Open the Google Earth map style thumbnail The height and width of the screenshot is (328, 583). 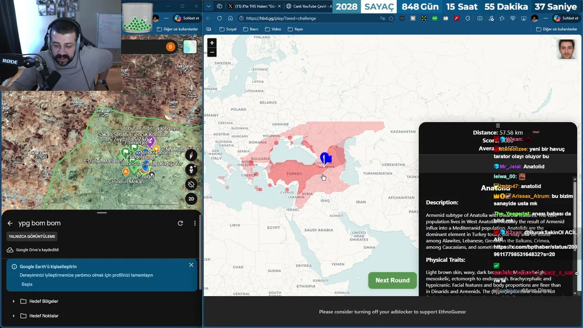pyautogui.click(x=190, y=46)
